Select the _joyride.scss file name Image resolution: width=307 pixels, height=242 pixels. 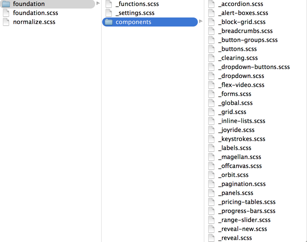[x=236, y=130]
